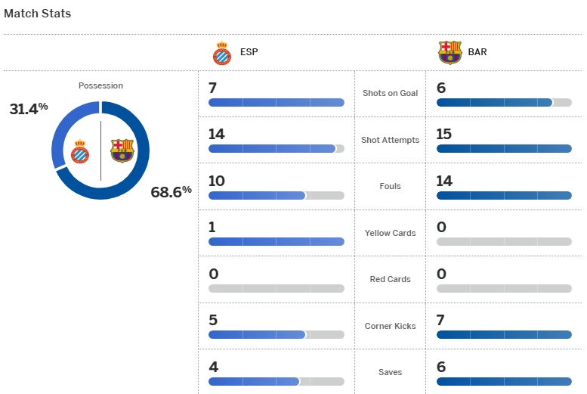Click Barcelona's empty Red Cards bar

click(x=504, y=288)
